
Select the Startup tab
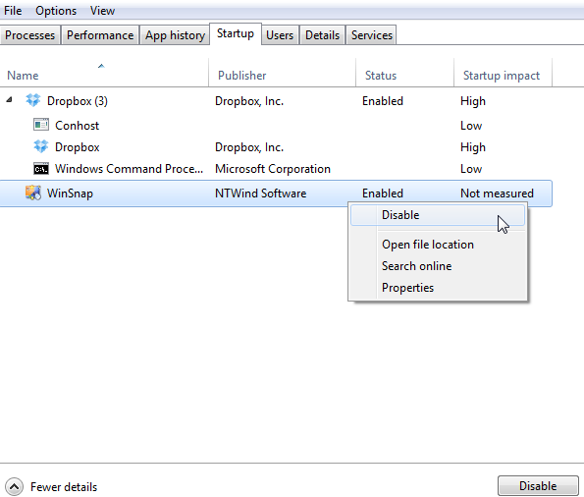pyautogui.click(x=236, y=33)
